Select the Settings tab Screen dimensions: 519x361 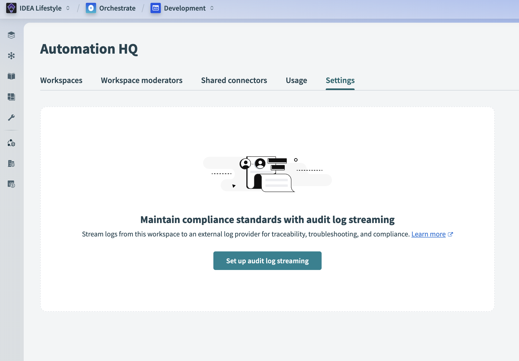[x=340, y=80]
